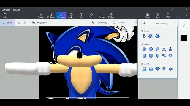Insert a 3D torus object
The image size is (190, 106).
[170, 56]
